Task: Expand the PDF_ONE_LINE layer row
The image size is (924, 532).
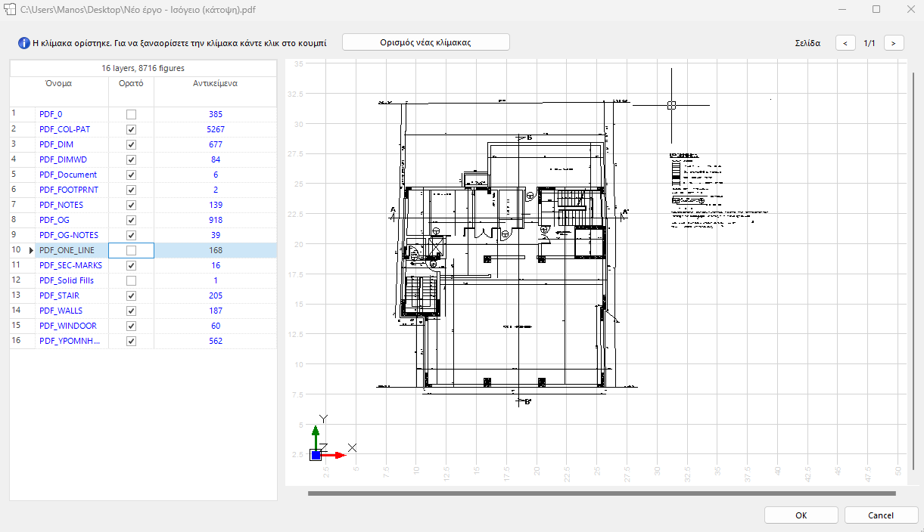Action: pyautogui.click(x=30, y=250)
